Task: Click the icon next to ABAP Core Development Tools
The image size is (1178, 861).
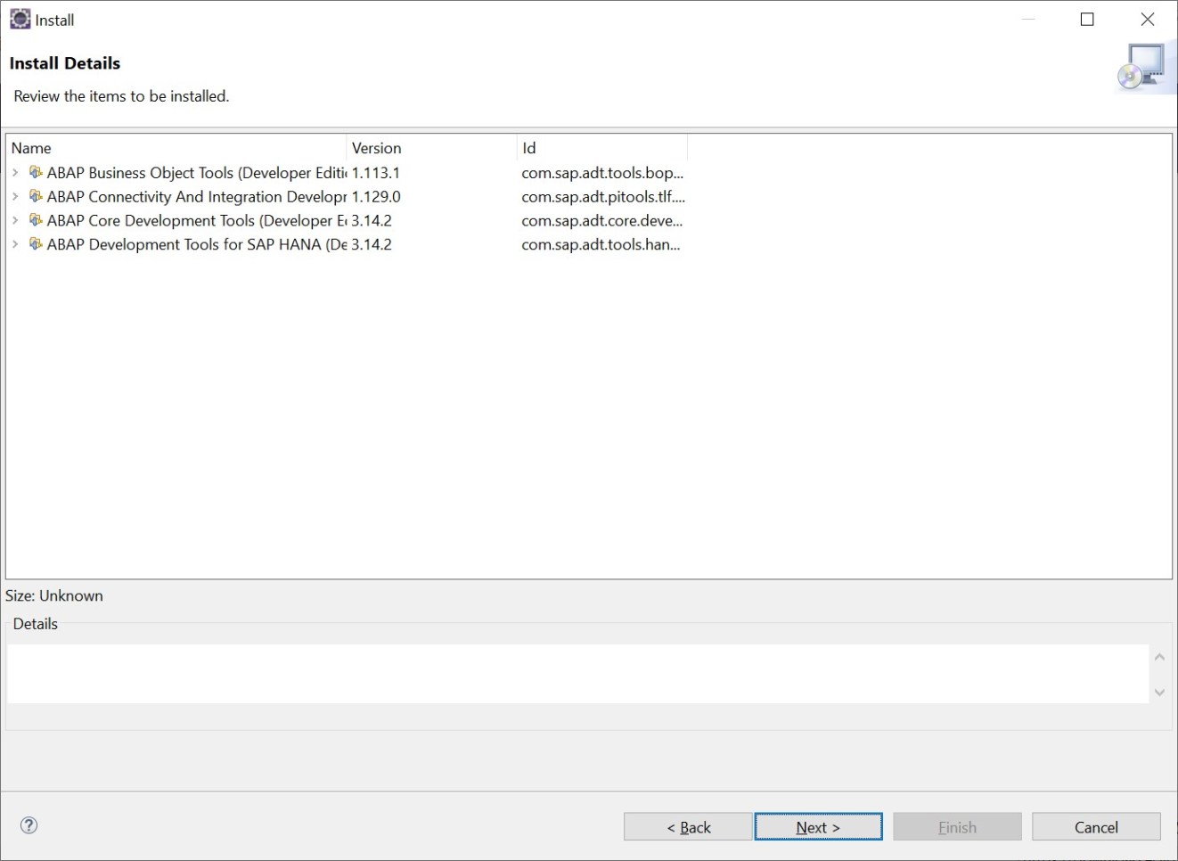Action: pos(36,220)
